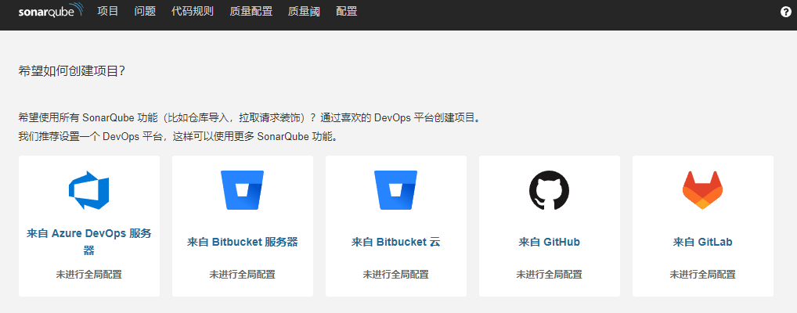797x313 pixels.
Task: Open the 问题 menu
Action: click(x=145, y=11)
